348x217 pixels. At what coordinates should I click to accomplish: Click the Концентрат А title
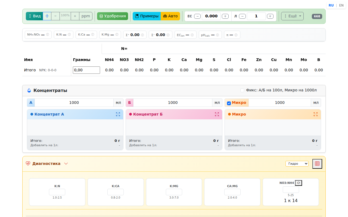click(x=49, y=114)
